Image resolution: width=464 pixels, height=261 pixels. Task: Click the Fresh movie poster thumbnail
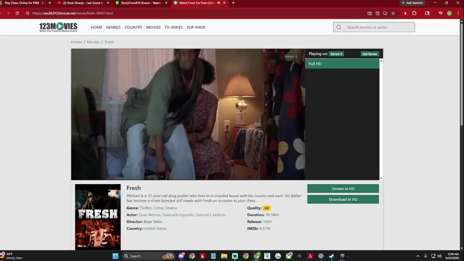pos(98,217)
